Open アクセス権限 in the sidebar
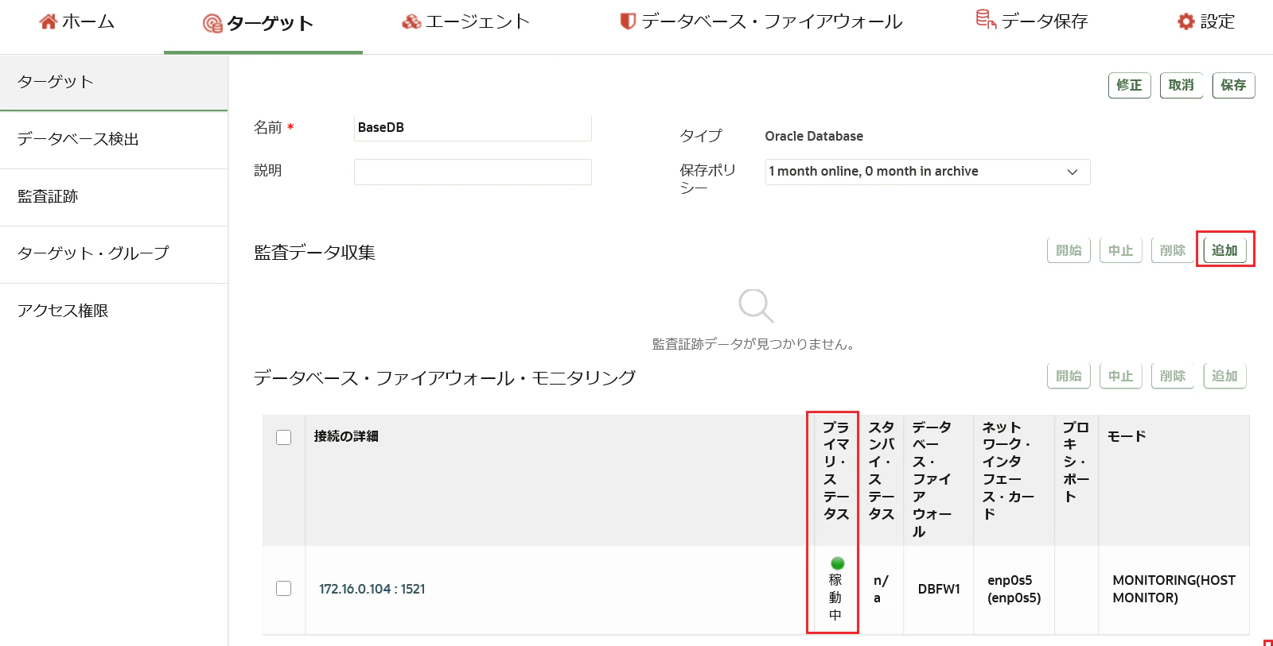Screen dimensions: 1273x646 click(114, 311)
